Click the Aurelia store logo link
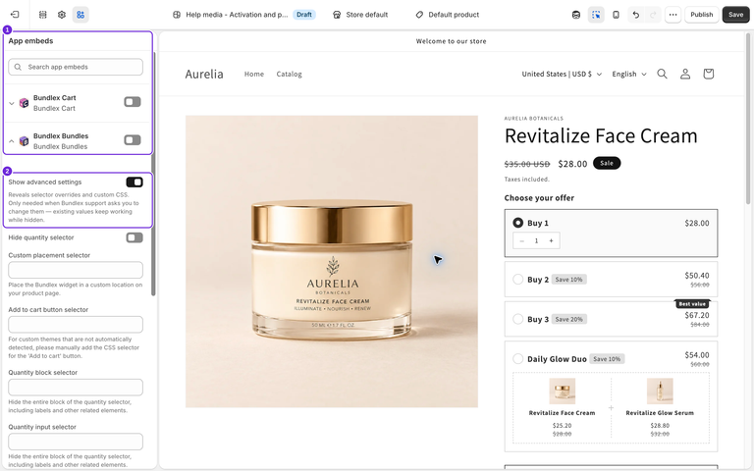 (x=204, y=74)
